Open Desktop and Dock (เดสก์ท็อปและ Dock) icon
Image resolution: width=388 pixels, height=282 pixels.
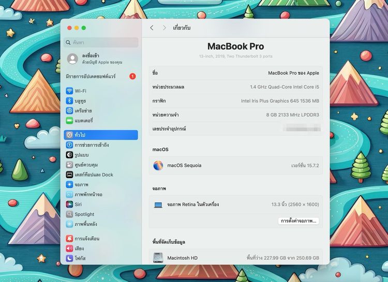point(69,175)
